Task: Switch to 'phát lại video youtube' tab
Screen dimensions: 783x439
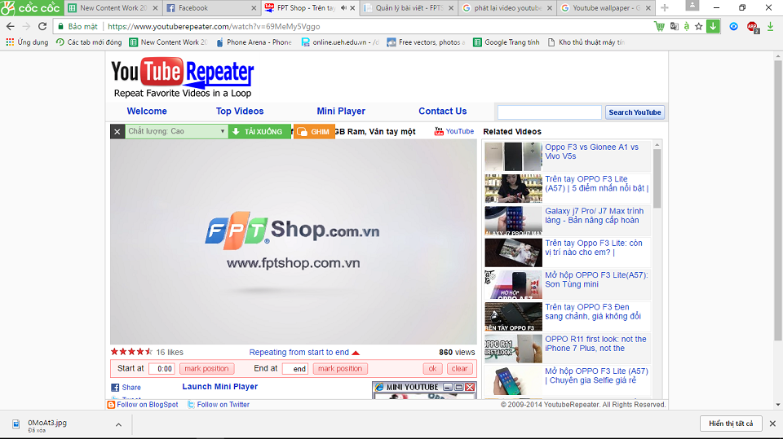Action: click(x=507, y=8)
